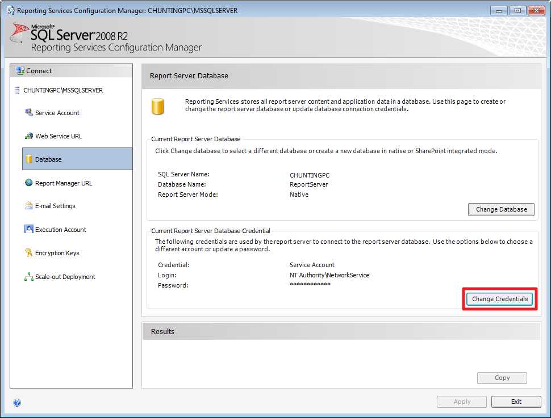Click the Service Account icon
This screenshot has width=551, height=418.
(x=29, y=113)
